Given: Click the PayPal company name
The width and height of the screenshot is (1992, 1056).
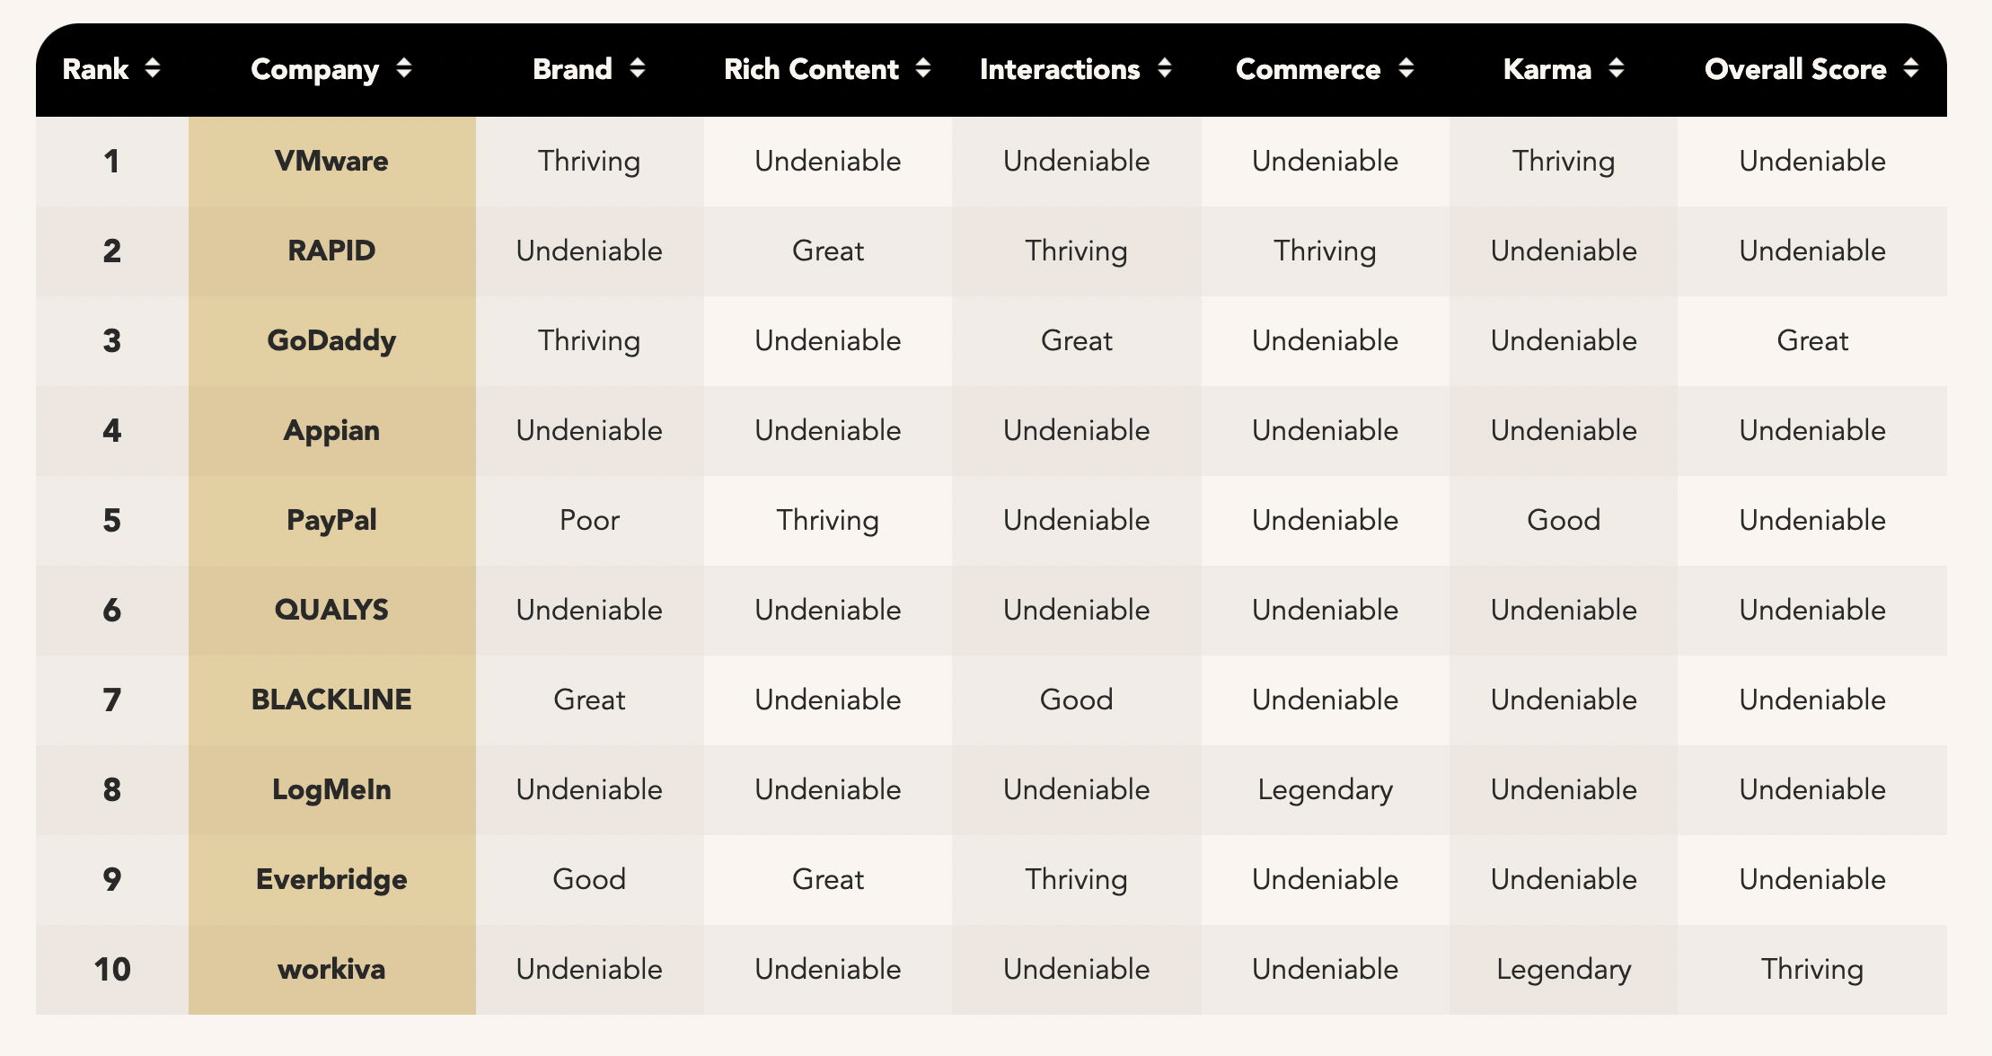Looking at the screenshot, I should click(331, 520).
